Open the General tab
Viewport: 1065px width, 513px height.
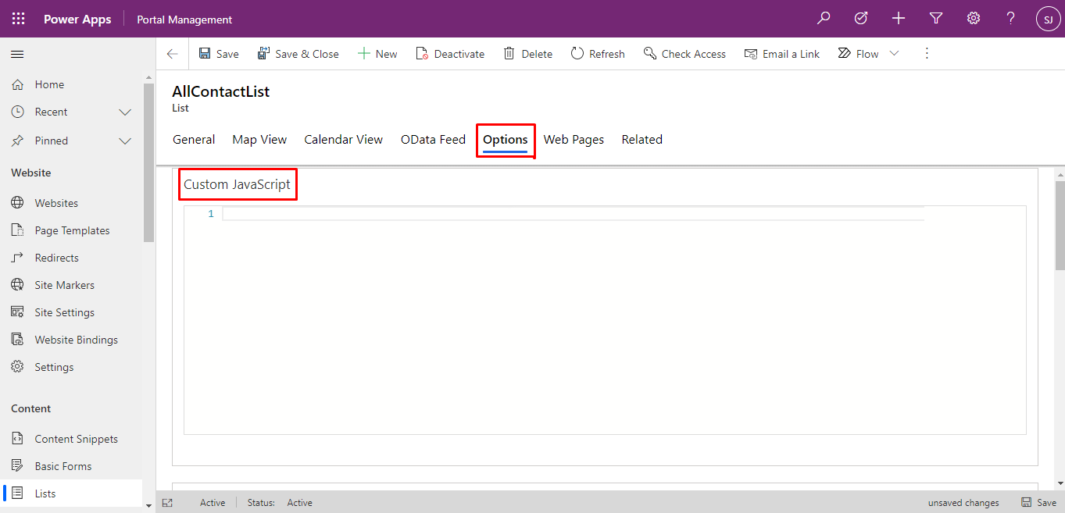[194, 139]
